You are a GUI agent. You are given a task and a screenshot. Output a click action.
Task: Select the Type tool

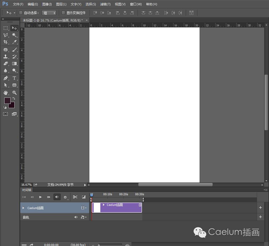click(x=14, y=78)
